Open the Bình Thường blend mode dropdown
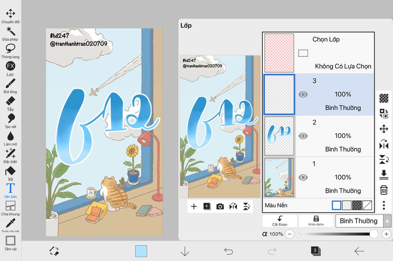393x261 pixels. pyautogui.click(x=359, y=221)
